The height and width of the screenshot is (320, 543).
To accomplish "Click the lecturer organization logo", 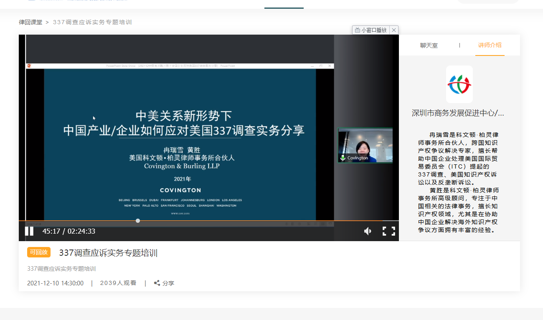I will (x=459, y=84).
